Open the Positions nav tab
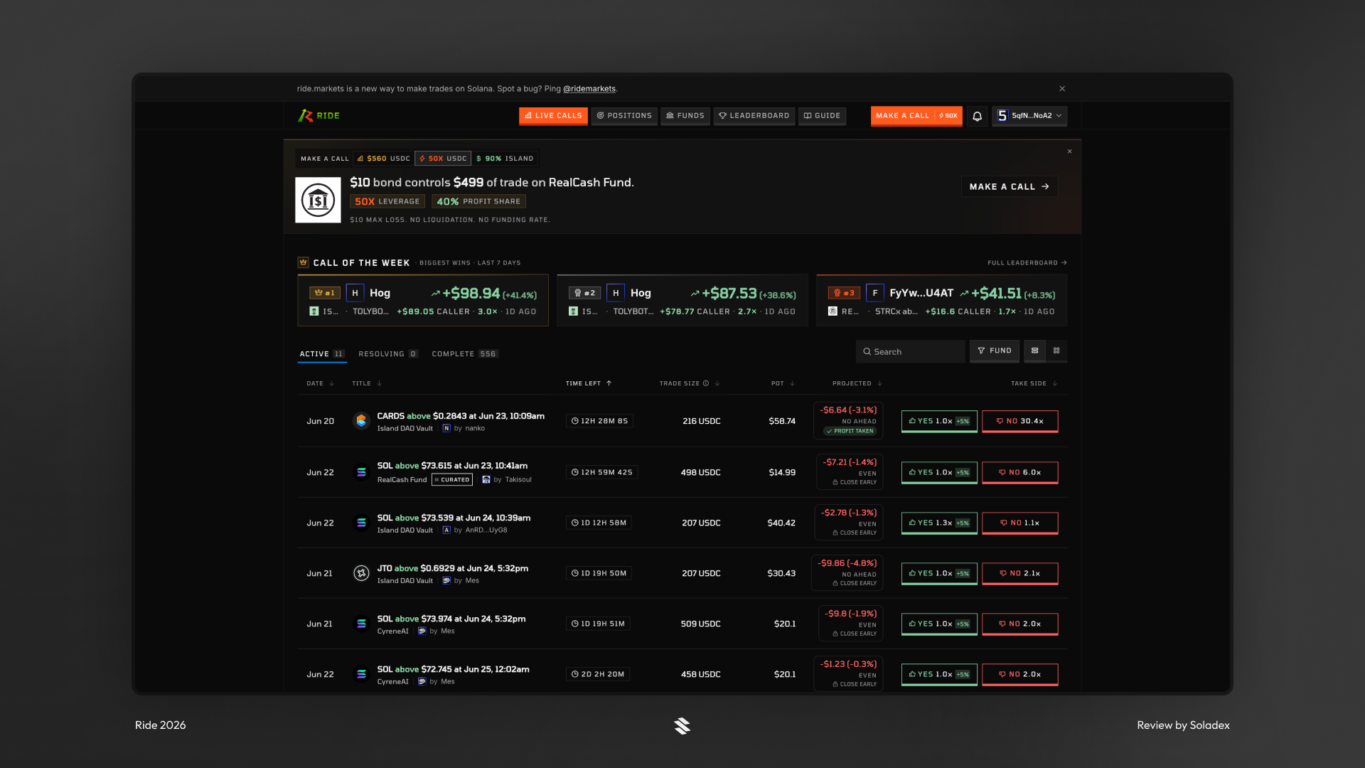Viewport: 1365px width, 768px height. 624,116
